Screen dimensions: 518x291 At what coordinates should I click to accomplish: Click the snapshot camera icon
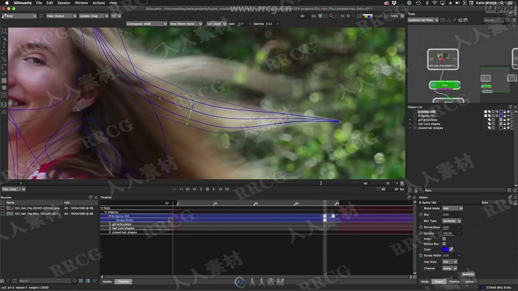[313, 16]
